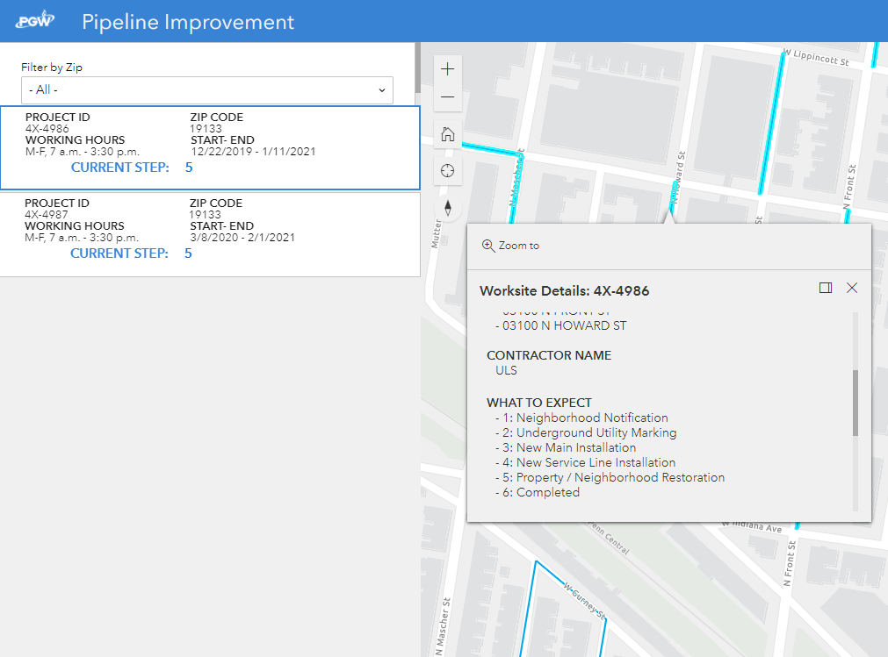Click the PGW logo in header
The width and height of the screenshot is (888, 657).
tap(36, 21)
